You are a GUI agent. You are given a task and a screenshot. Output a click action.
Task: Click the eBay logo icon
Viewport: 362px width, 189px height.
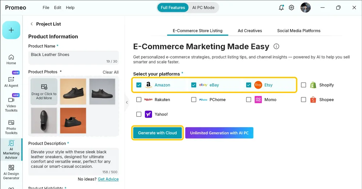(x=203, y=85)
